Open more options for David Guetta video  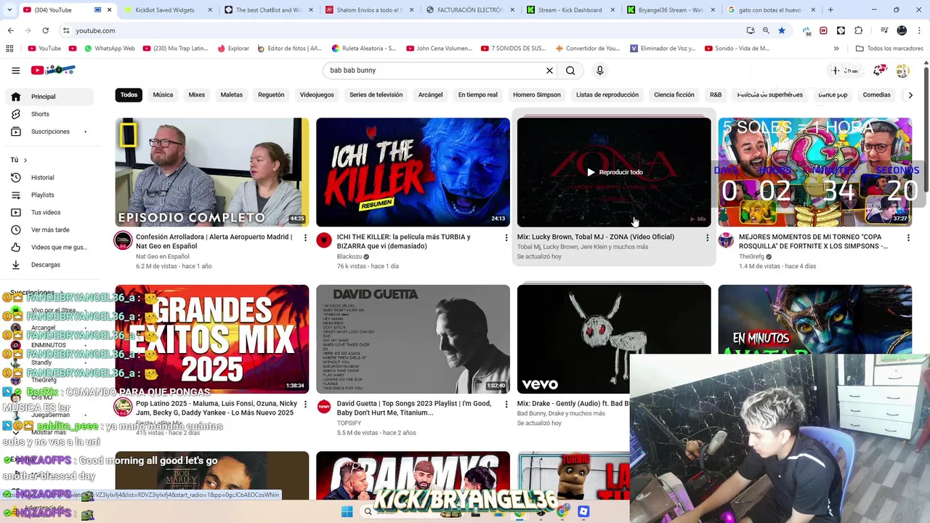(506, 404)
